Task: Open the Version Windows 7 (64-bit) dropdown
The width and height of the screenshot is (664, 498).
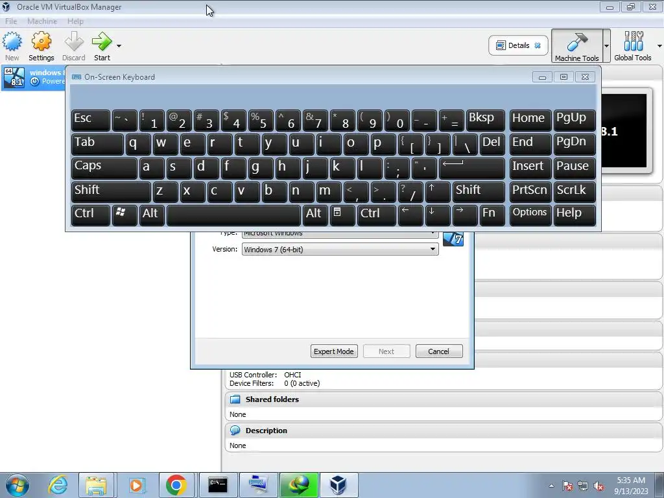Action: point(340,250)
